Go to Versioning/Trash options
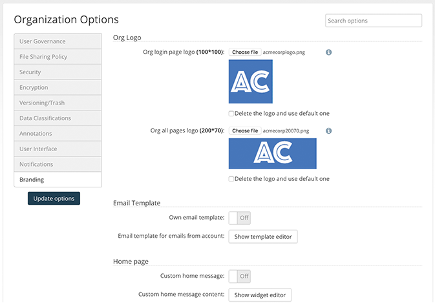 pos(58,103)
